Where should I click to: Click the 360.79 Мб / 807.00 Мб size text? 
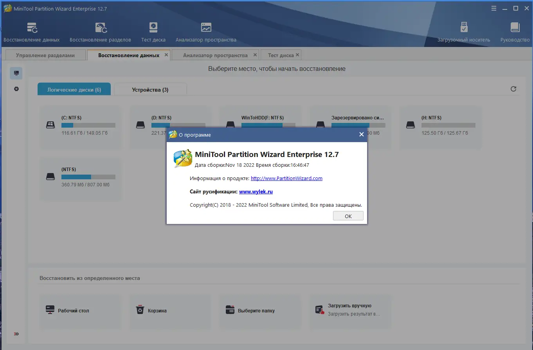85,185
